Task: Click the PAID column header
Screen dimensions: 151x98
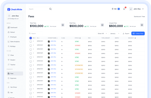Action: 89,38
